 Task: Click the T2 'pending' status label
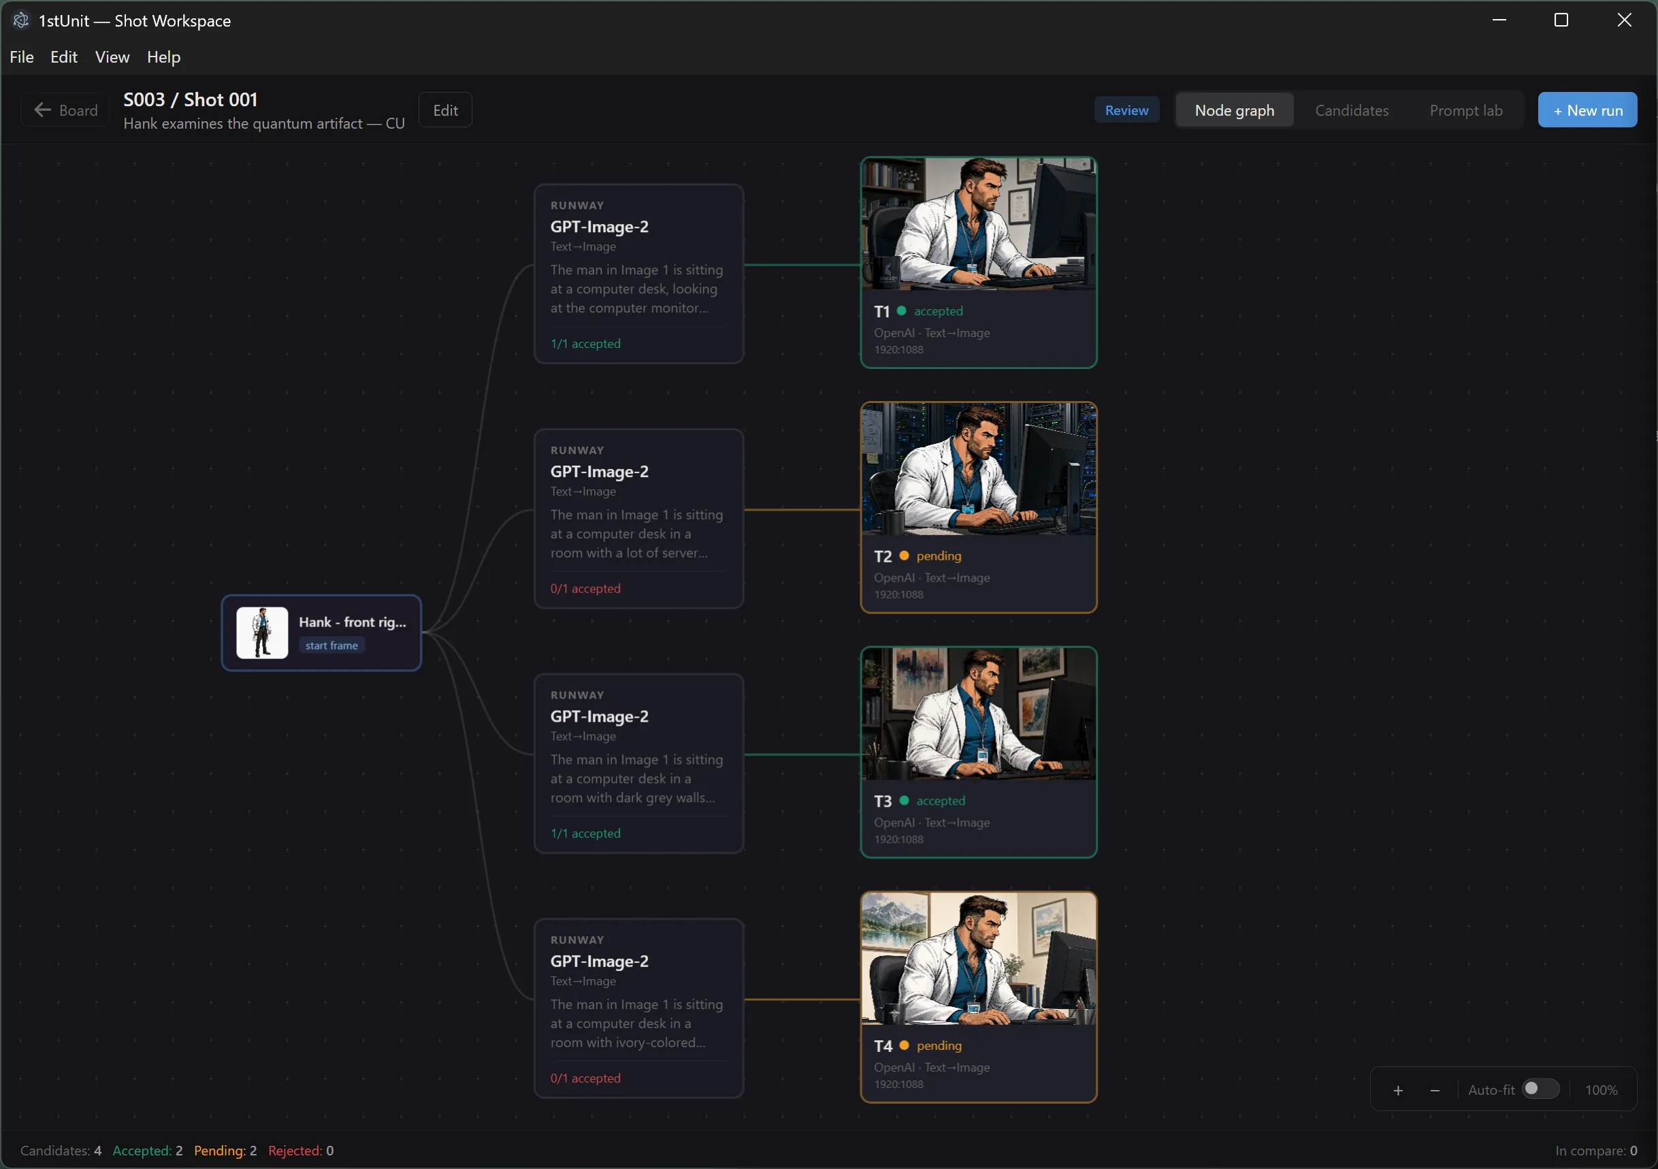(x=939, y=556)
